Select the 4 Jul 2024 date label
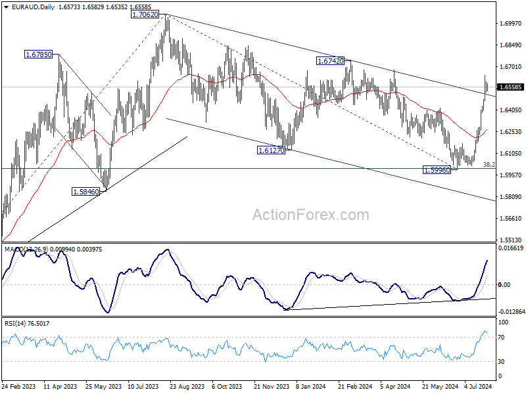526x394 pixels. pyautogui.click(x=478, y=386)
